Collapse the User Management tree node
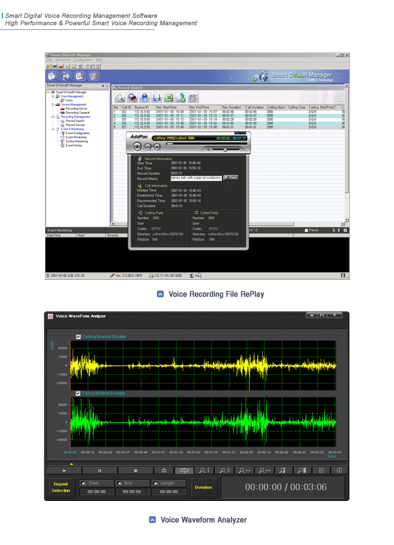 pos(53,96)
